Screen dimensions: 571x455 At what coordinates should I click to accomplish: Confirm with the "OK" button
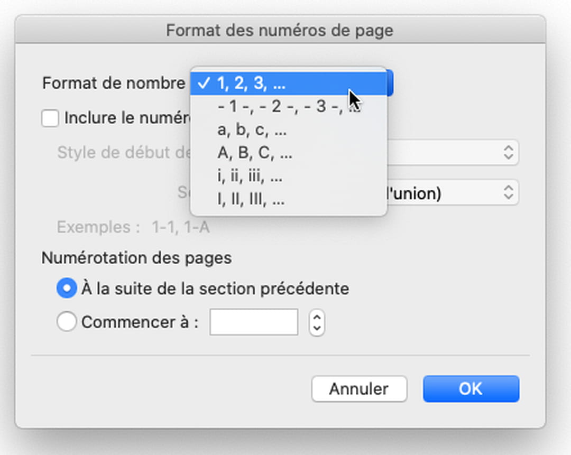click(x=471, y=389)
